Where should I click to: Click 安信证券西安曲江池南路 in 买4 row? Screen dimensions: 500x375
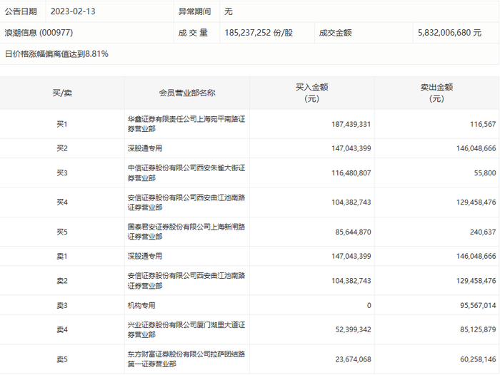[186, 202]
